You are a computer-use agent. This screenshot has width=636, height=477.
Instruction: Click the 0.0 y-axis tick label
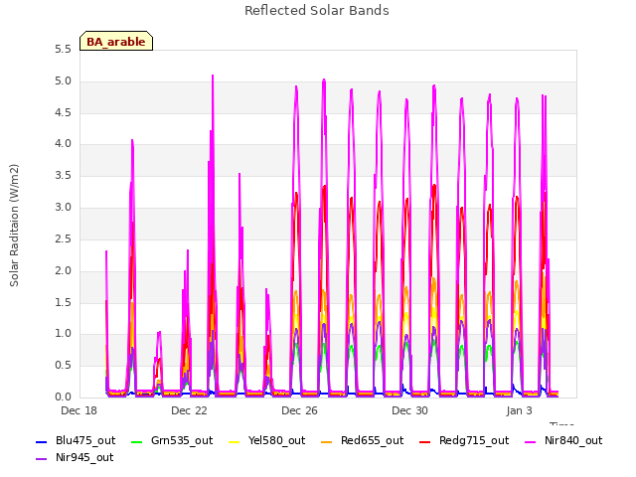pyautogui.click(x=63, y=397)
